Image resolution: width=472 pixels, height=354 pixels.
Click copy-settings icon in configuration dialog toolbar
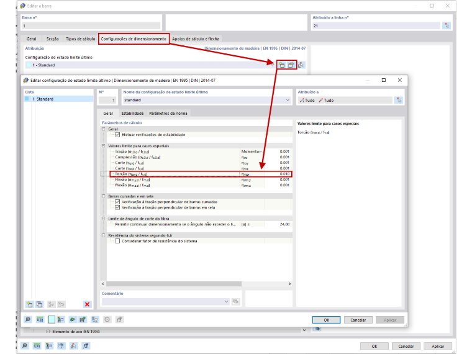tap(95, 319)
